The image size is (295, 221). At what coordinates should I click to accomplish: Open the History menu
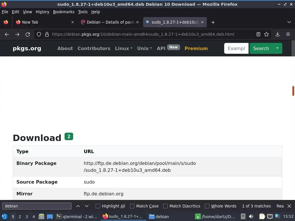click(42, 12)
